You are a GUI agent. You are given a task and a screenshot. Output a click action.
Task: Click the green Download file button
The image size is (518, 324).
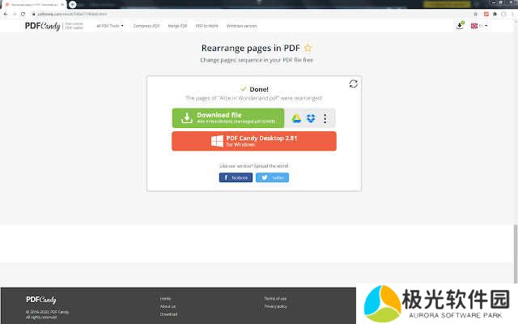point(227,118)
